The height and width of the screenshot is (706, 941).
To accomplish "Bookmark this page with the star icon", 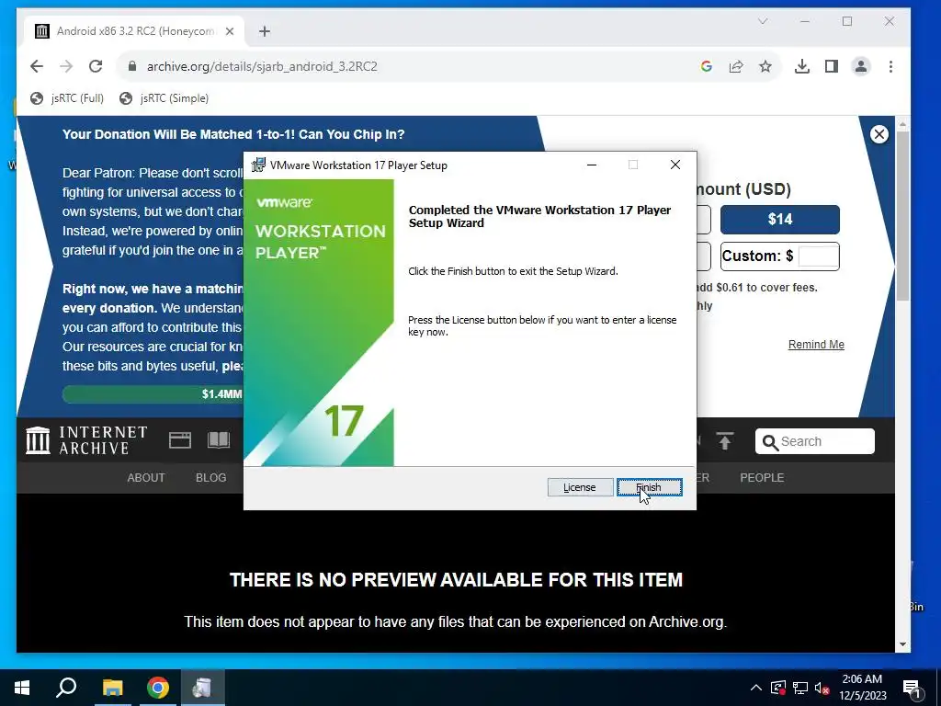I will coord(765,66).
